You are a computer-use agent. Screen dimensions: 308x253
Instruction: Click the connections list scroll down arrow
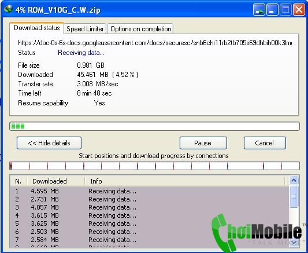(294, 243)
